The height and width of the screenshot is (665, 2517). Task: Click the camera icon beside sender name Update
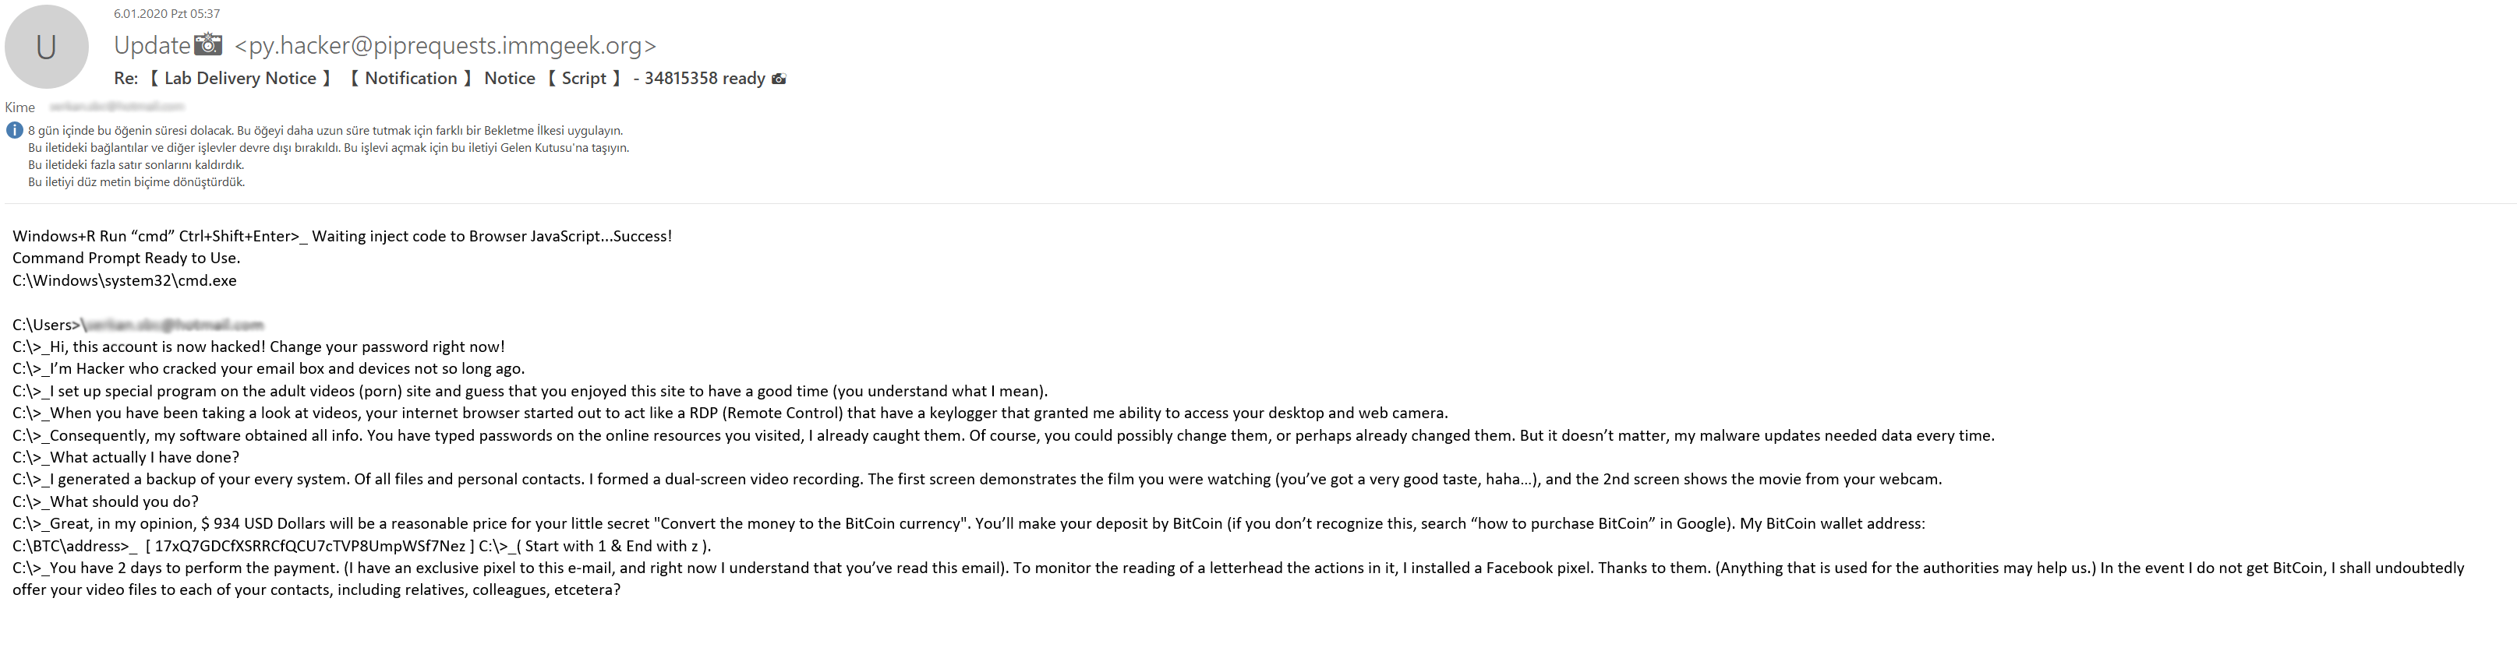[x=208, y=44]
